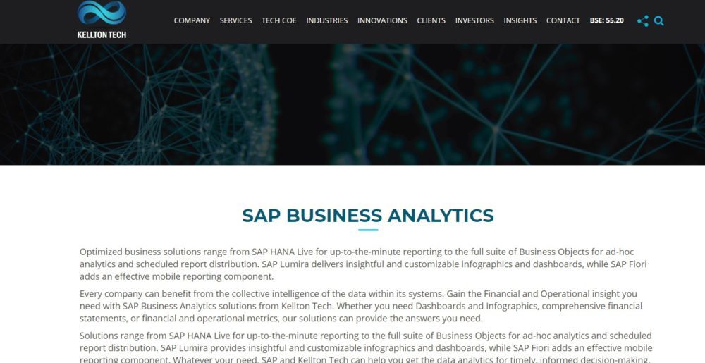The width and height of the screenshot is (705, 363).
Task: Click the paragraph starting 'Optimized business solutions'
Action: [x=363, y=264]
